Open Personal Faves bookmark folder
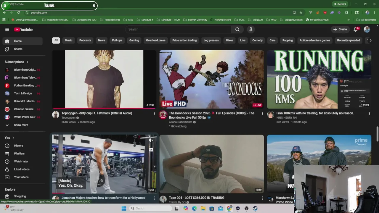Screen dimensions: 379x213 110,20
